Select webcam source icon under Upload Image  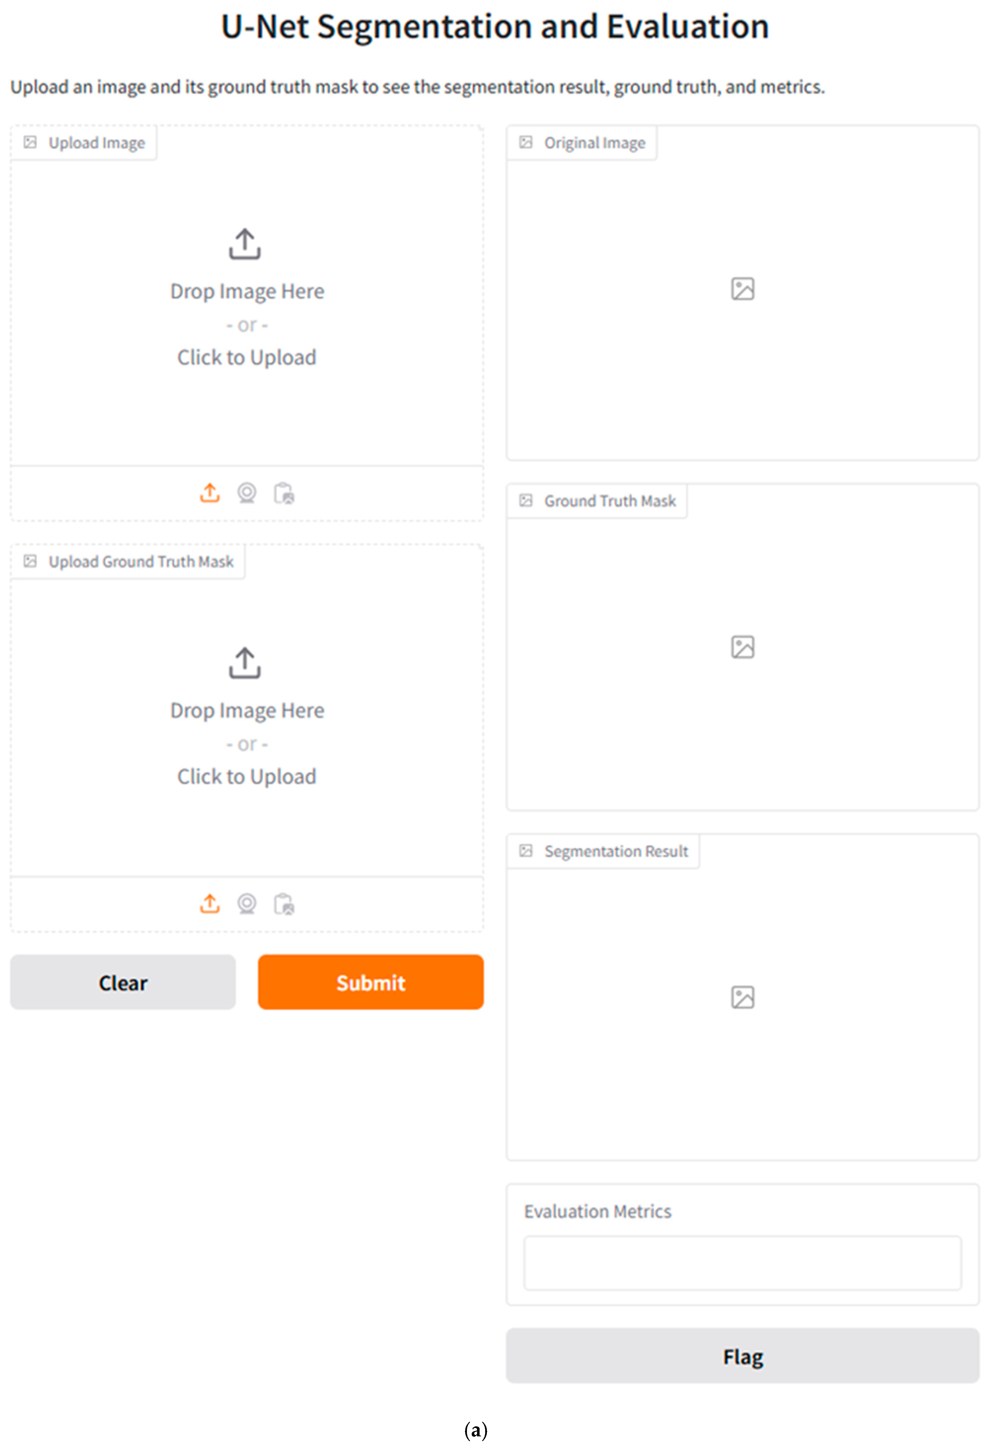point(247,493)
